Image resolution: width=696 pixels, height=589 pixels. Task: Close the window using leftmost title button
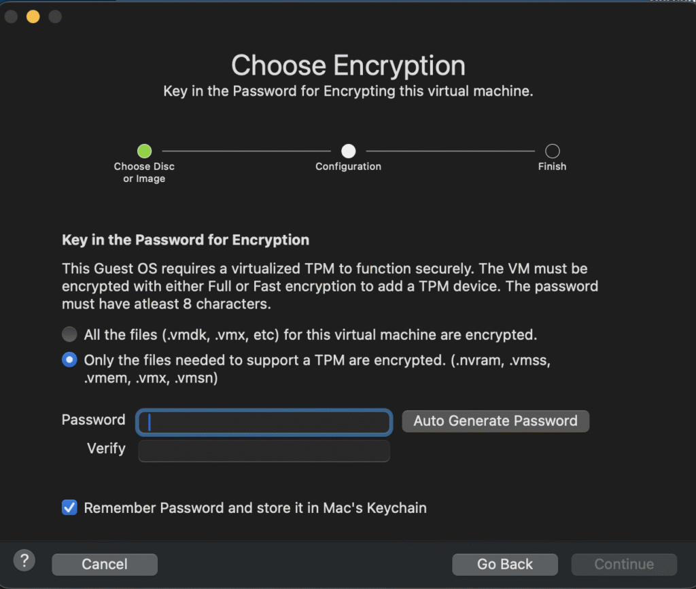coord(11,16)
